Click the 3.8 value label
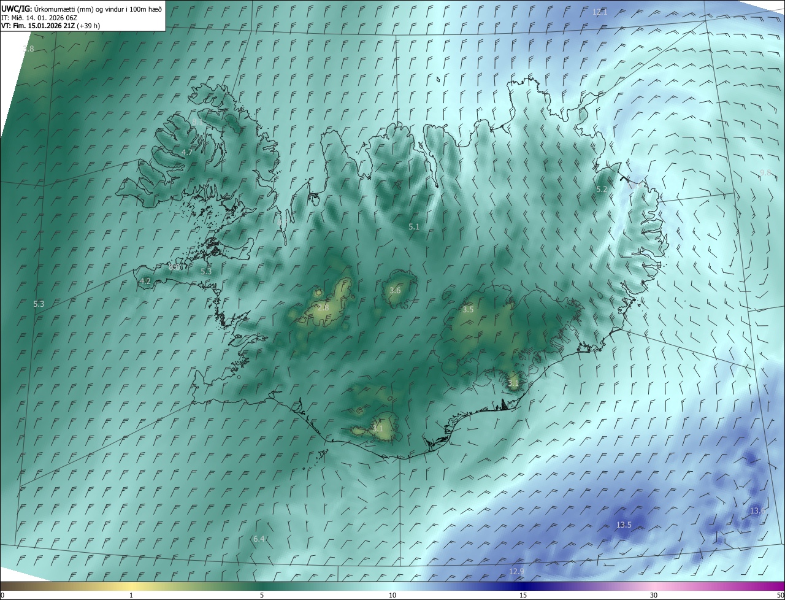Viewport: 785px width, 600px height. [28, 48]
